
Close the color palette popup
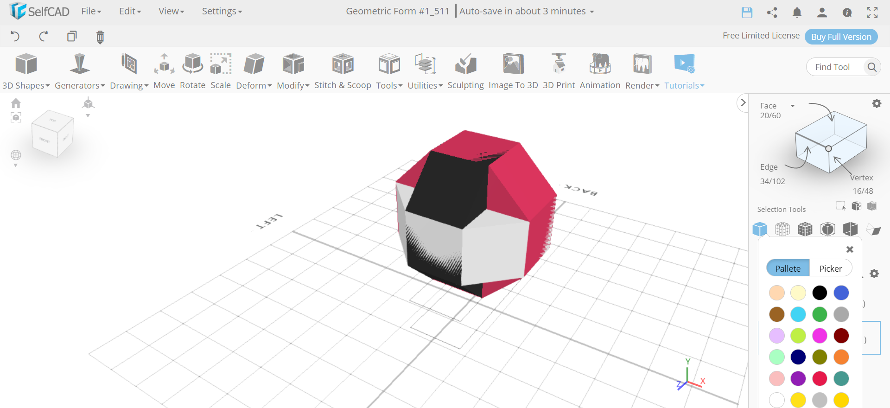point(850,249)
